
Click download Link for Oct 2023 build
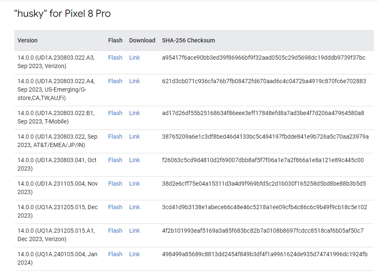pos(134,160)
